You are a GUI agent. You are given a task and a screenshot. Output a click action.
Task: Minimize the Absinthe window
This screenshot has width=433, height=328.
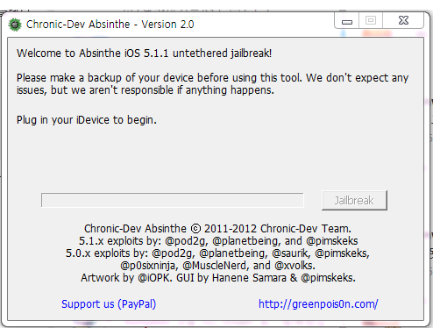pyautogui.click(x=347, y=21)
